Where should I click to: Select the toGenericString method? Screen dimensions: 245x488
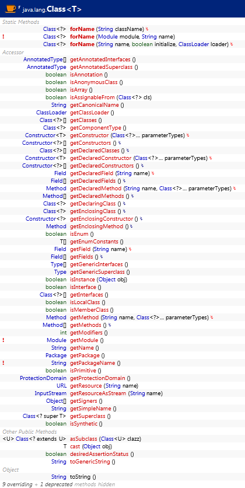click(90, 462)
